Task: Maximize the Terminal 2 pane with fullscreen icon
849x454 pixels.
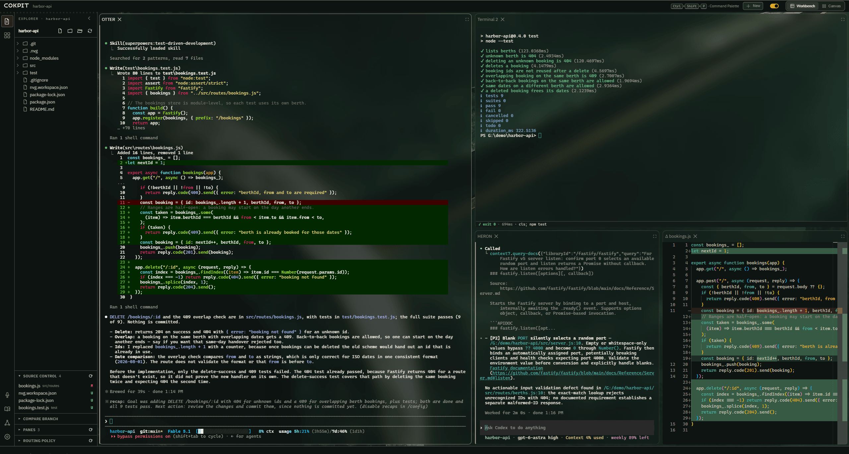Action: tap(843, 19)
